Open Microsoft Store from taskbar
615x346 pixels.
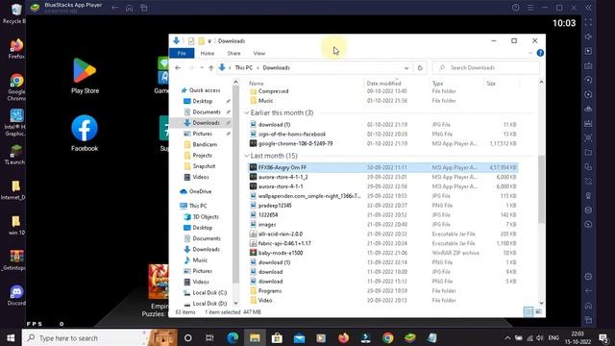tap(277, 337)
